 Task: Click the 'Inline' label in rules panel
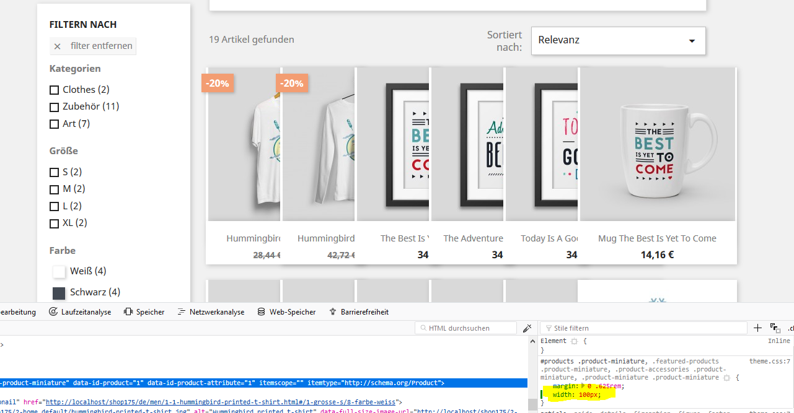(779, 341)
